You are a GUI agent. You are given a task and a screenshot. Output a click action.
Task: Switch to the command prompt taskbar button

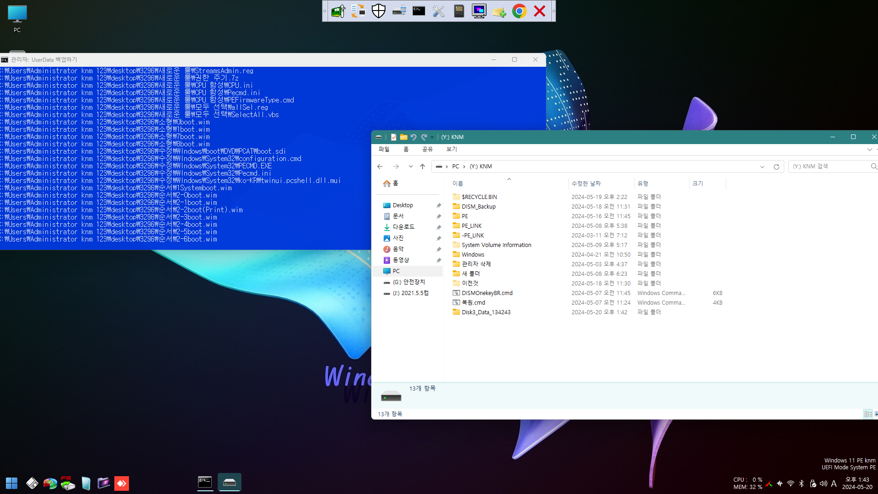click(205, 482)
